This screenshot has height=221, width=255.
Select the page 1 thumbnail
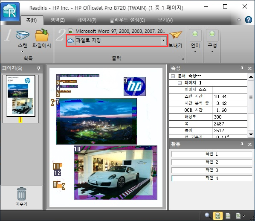coord(20,96)
